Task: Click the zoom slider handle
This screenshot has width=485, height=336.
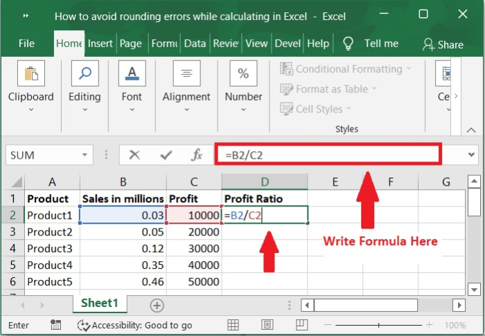Action: 378,325
